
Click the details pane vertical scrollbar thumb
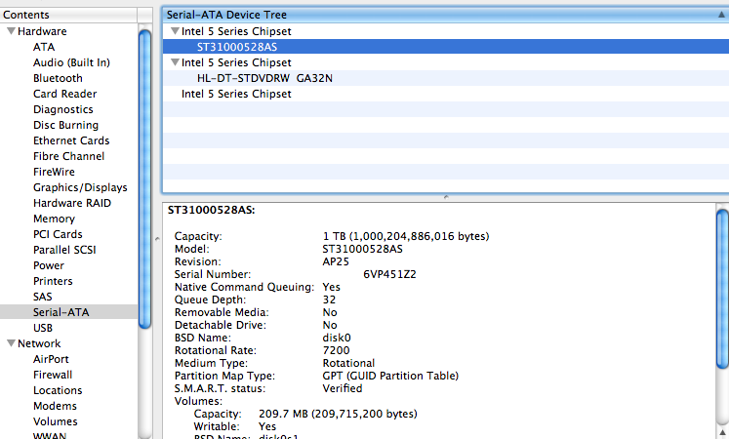722,289
